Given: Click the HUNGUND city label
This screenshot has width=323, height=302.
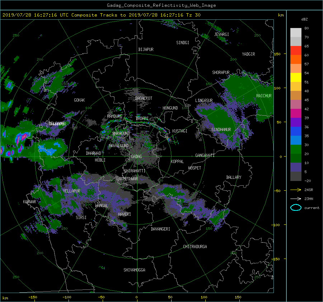Looking at the screenshot, I should 170,108.
